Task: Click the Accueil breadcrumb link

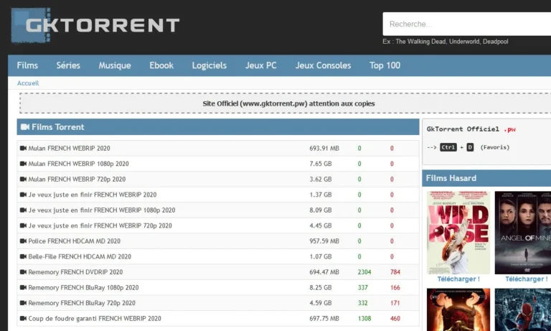Action: [x=28, y=83]
